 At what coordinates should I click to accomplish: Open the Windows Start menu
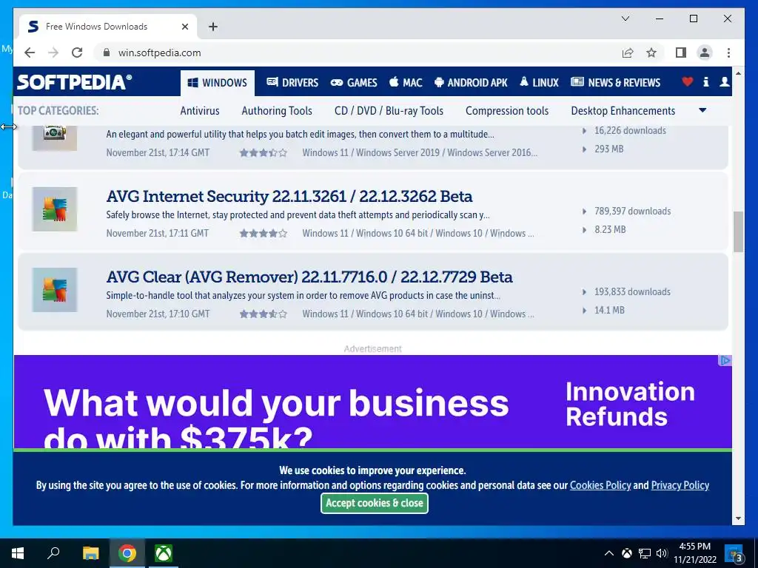point(18,553)
